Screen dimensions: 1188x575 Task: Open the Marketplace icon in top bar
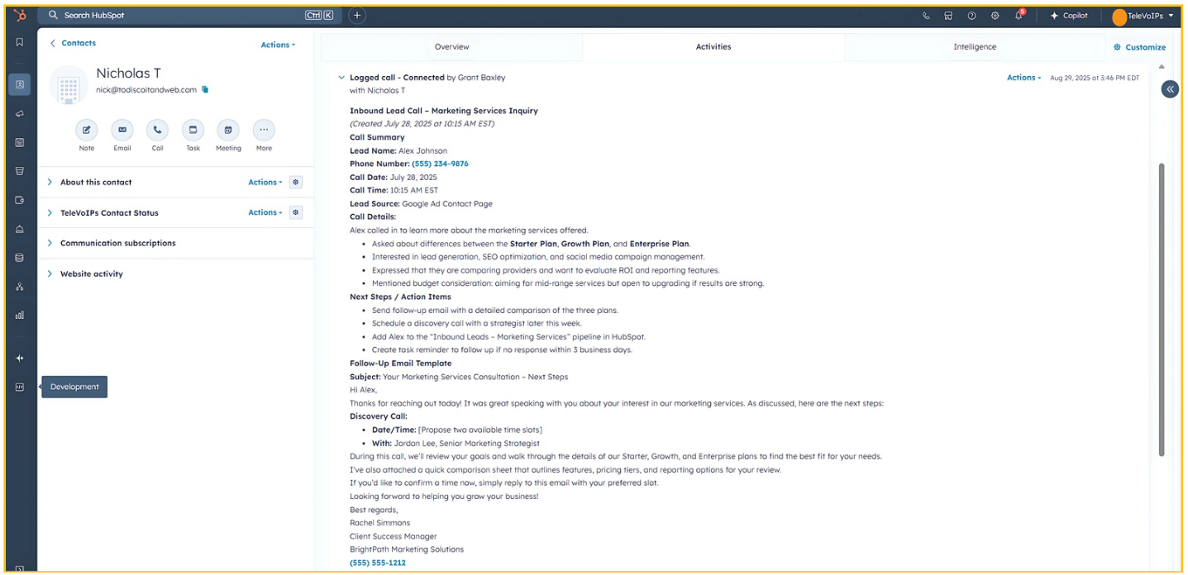948,15
